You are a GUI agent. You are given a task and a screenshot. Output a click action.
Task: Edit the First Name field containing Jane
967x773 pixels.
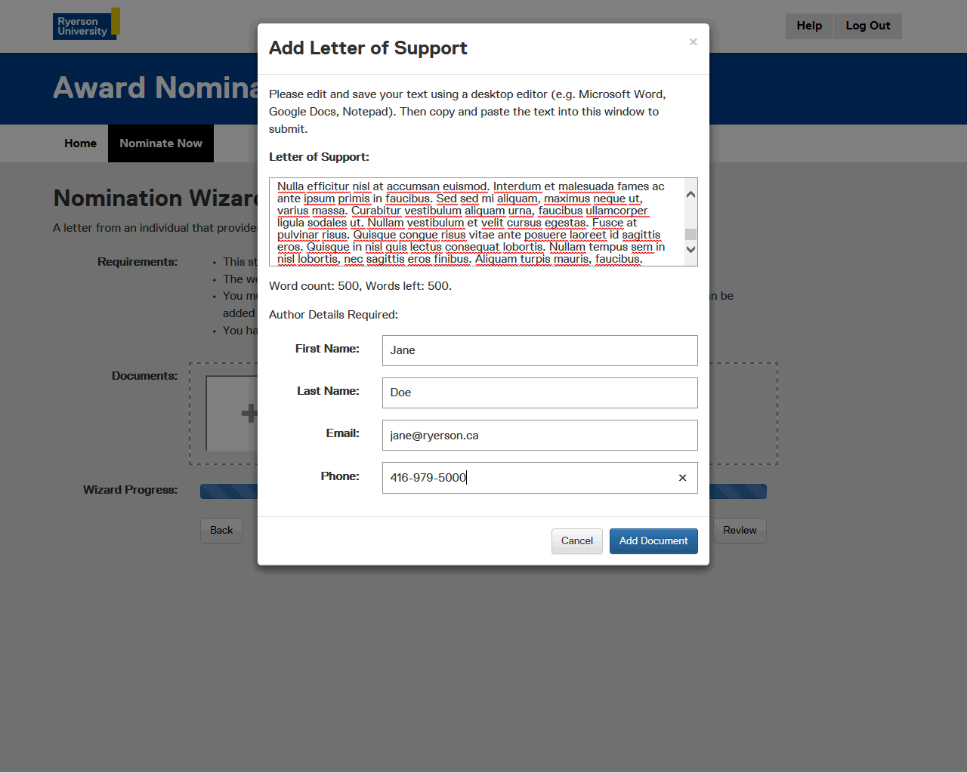pyautogui.click(x=539, y=350)
